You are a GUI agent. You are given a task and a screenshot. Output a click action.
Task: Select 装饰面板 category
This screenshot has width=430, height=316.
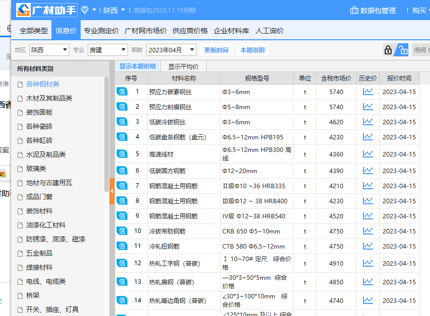click(x=39, y=112)
